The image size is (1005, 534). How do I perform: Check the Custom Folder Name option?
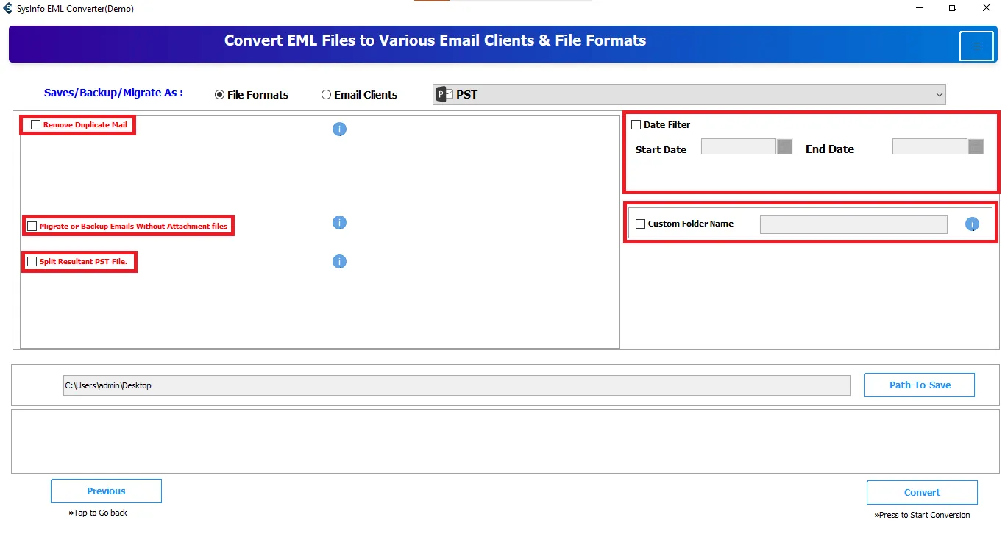(x=640, y=224)
